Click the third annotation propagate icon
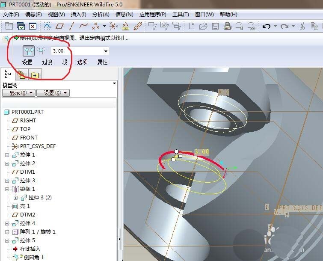 pyautogui.click(x=176, y=26)
